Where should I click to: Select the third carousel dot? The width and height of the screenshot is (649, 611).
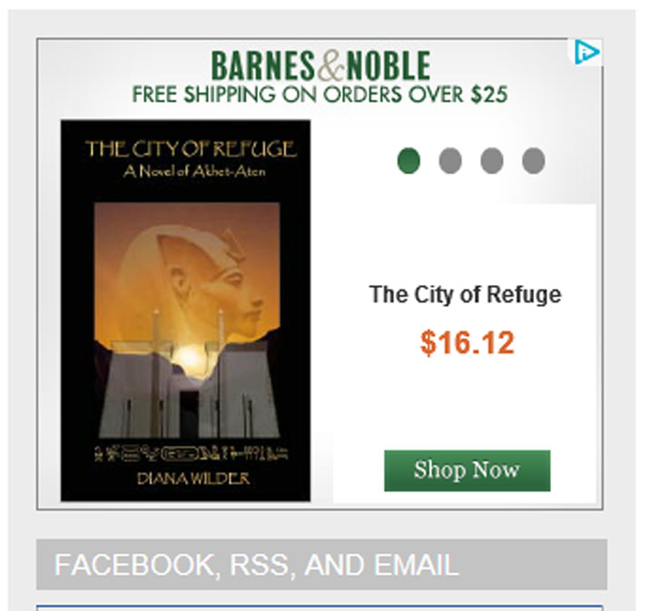click(x=492, y=161)
